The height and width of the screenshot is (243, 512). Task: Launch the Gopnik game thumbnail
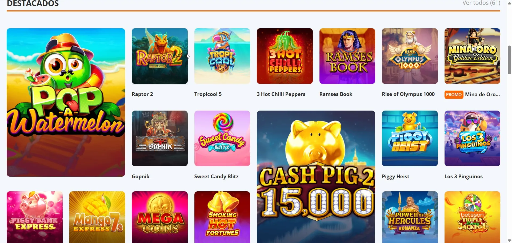tap(159, 139)
